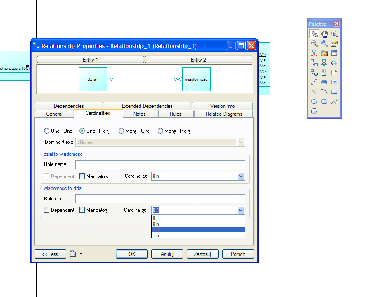This screenshot has width=375, height=297.
Task: Switch to the Extended Dependencies tab
Action: (147, 106)
